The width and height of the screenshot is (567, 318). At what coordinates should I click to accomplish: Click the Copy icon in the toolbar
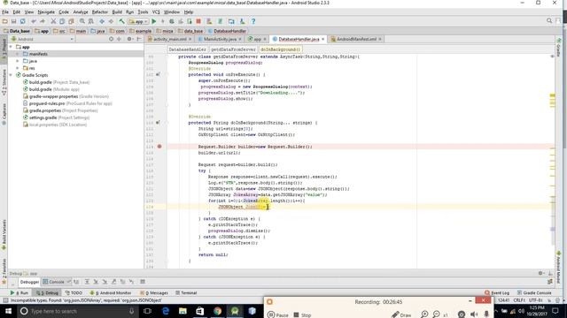tap(62, 21)
